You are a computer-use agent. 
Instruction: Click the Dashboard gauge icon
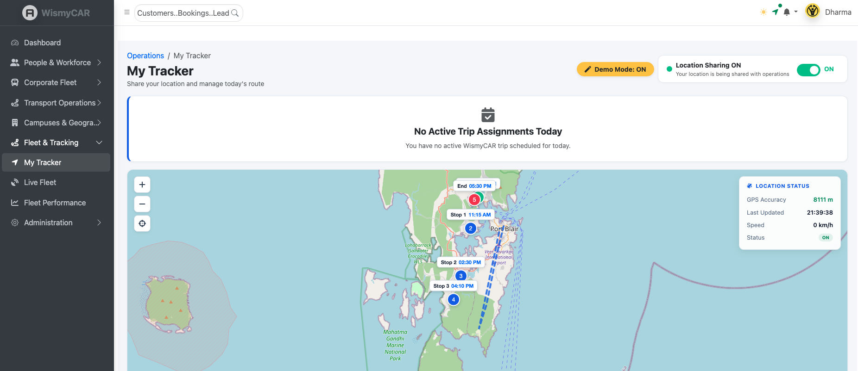point(15,43)
